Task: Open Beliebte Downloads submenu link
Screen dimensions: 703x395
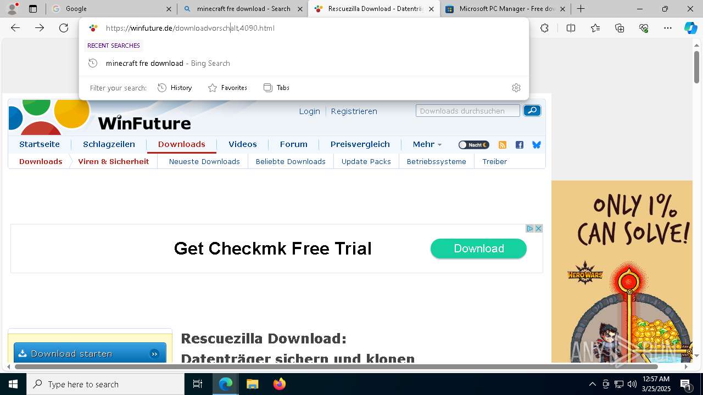Action: [x=291, y=161]
